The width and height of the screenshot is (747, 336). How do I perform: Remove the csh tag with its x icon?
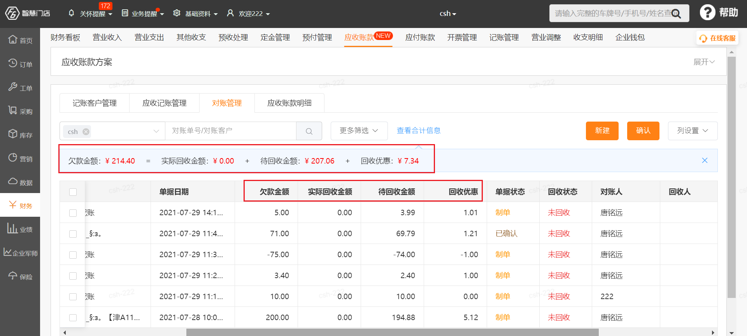click(86, 132)
